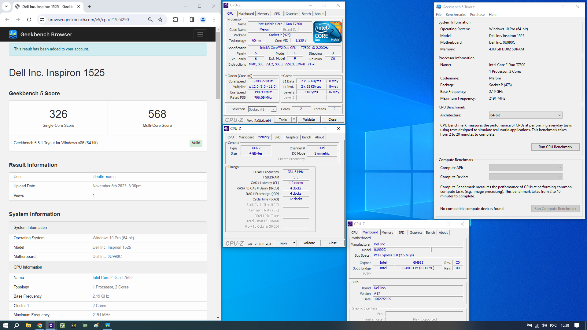Open the Benchmarks menu in Geekbench 5
587x330 pixels.
click(456, 15)
